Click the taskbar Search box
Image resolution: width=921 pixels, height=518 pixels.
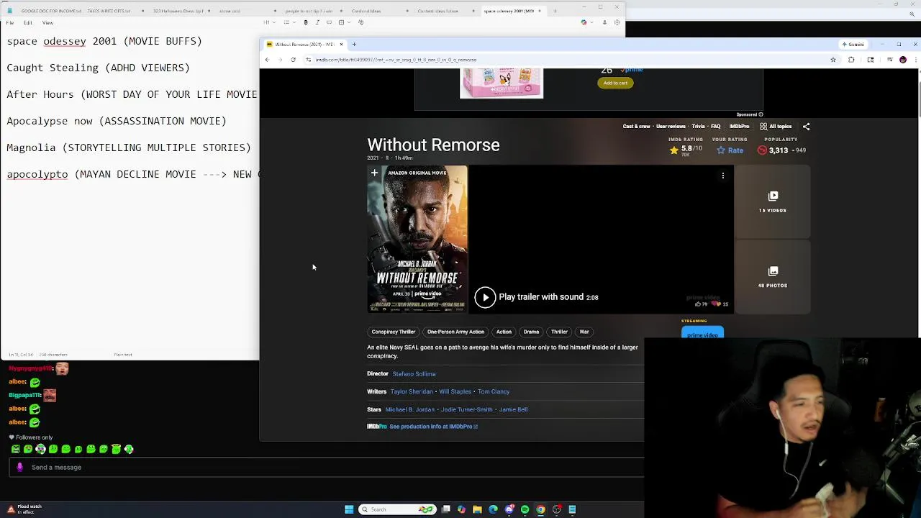point(398,509)
